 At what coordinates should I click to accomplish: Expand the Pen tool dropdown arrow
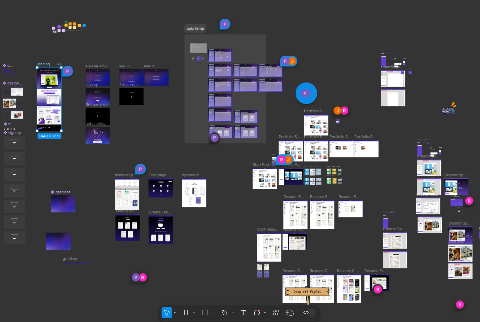pyautogui.click(x=233, y=313)
